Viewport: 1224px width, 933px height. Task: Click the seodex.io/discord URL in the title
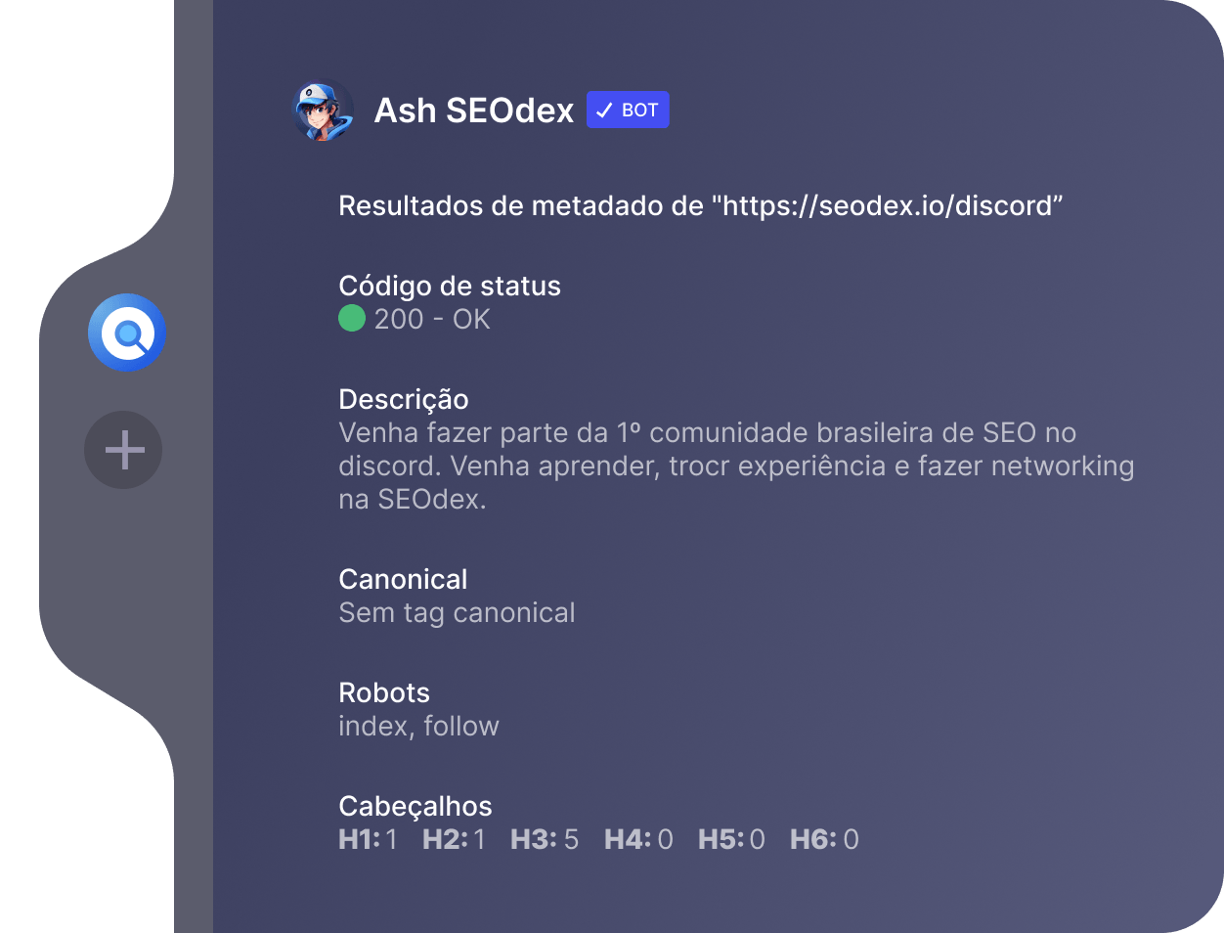tap(887, 206)
